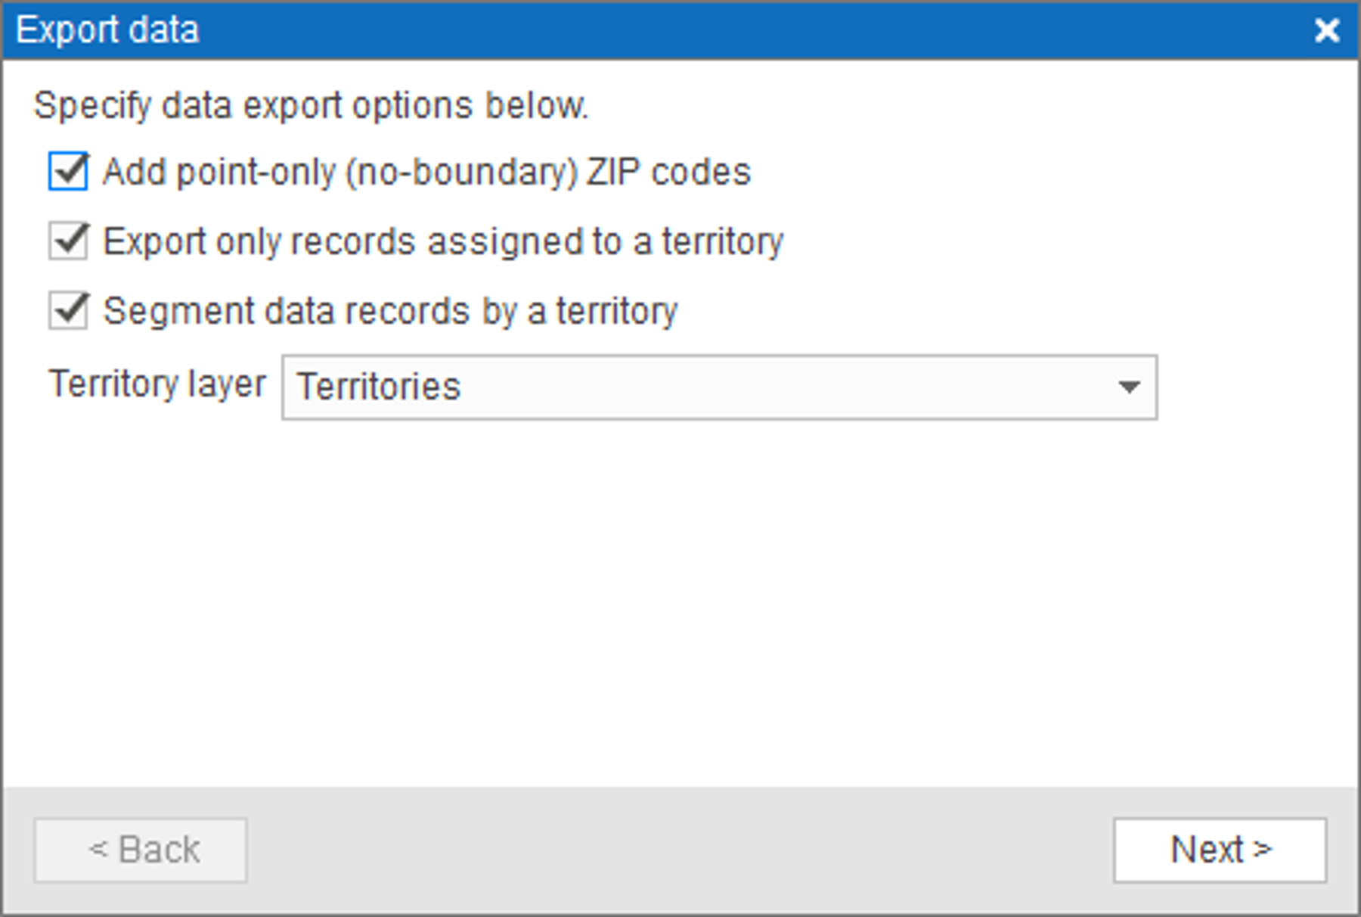Select the 'Territories' value in the layer field
The image size is (1361, 917).
pos(379,387)
